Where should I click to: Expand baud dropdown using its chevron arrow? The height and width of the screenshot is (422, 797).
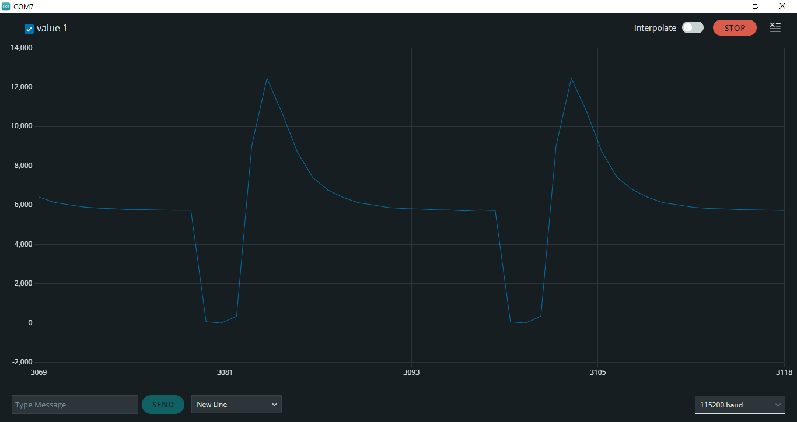pyautogui.click(x=778, y=405)
